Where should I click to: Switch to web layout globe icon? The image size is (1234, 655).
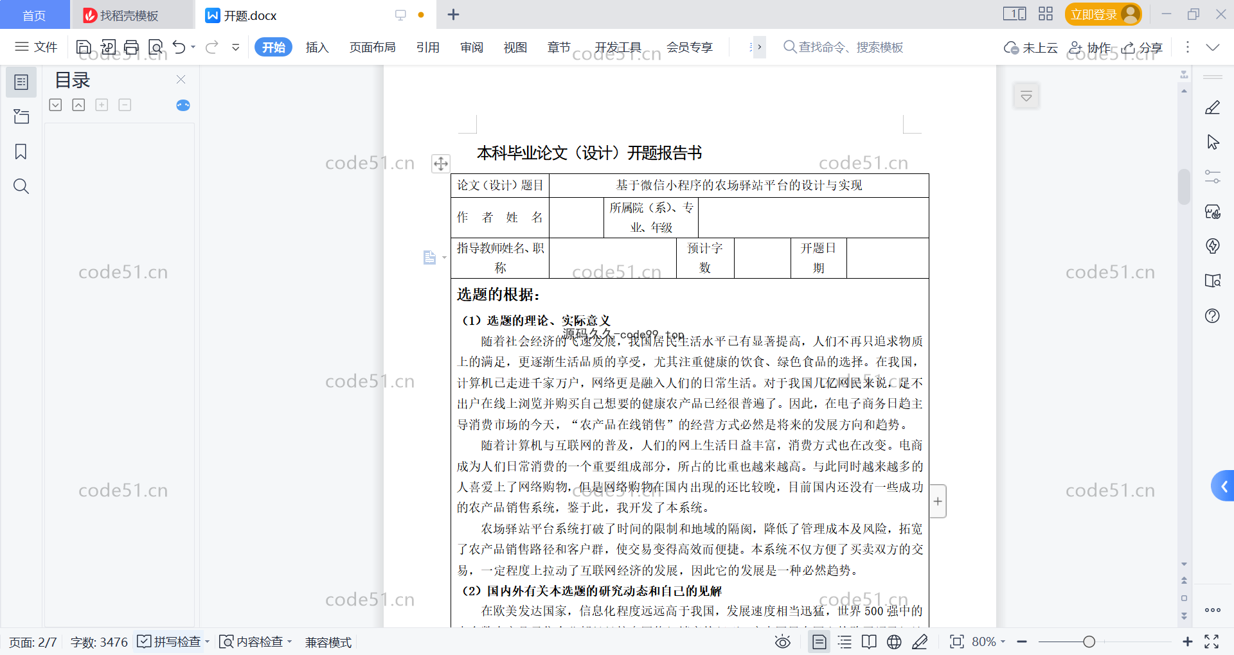click(x=894, y=642)
